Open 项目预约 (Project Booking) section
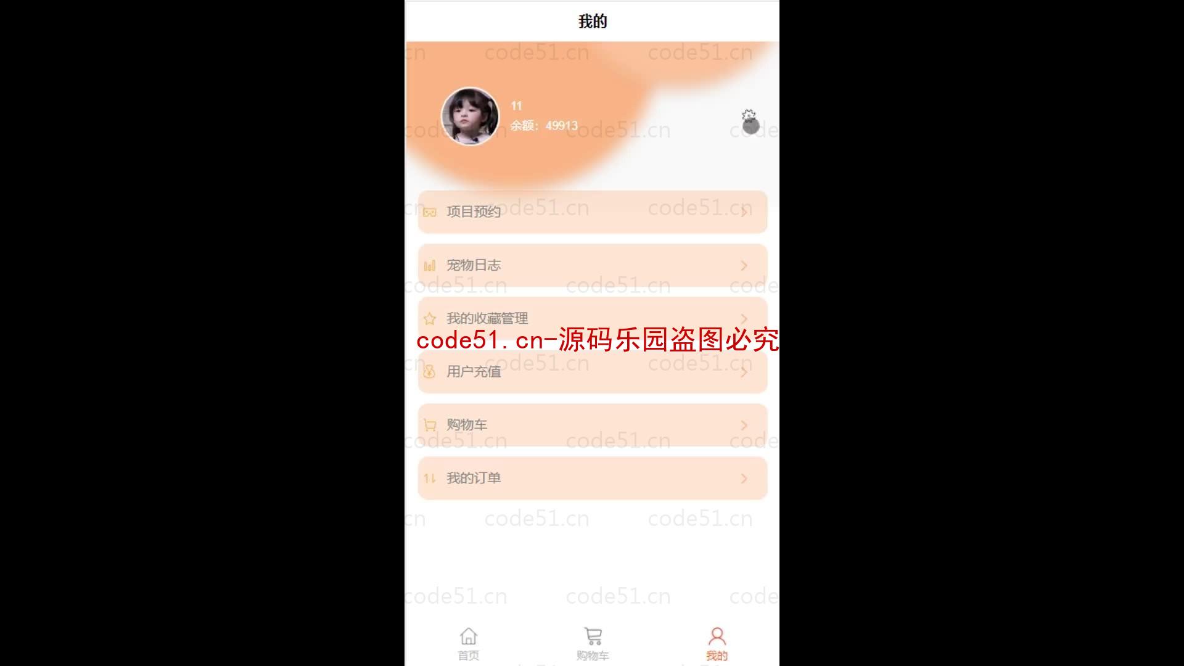The width and height of the screenshot is (1184, 666). click(x=591, y=212)
